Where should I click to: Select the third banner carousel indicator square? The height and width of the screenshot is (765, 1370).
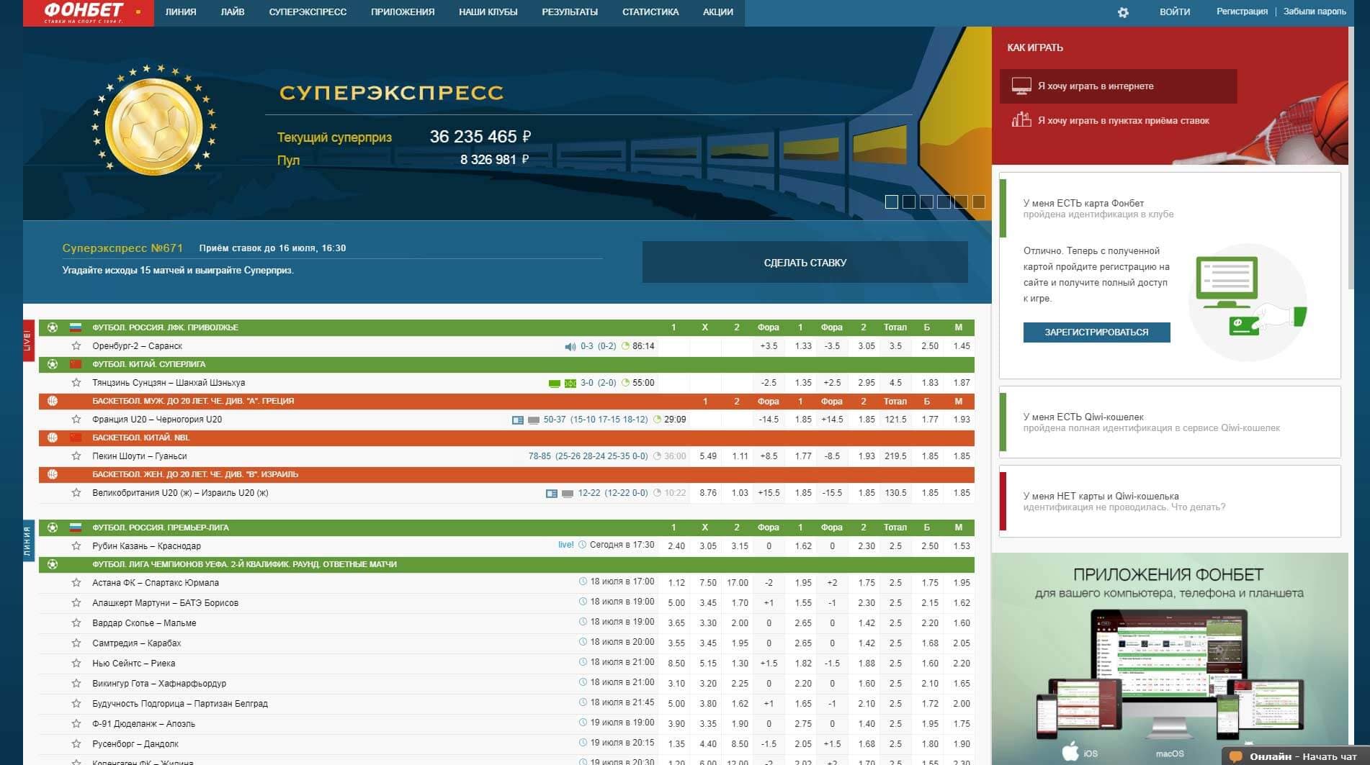coord(926,202)
